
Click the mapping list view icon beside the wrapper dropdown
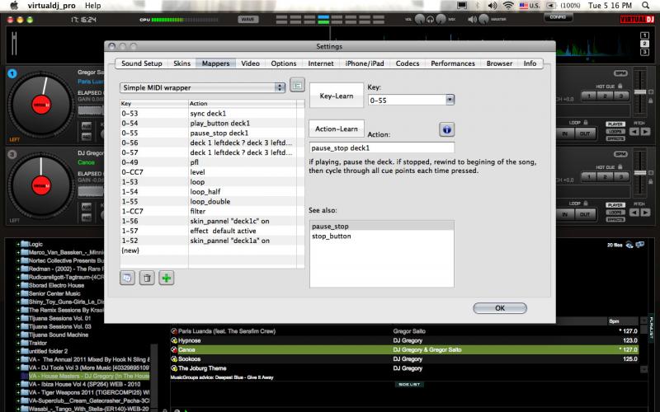point(297,86)
